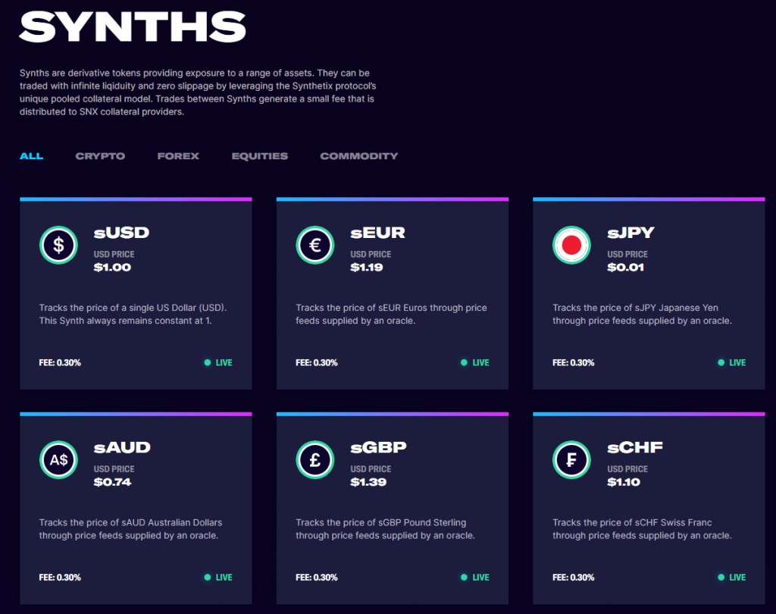Image resolution: width=776 pixels, height=614 pixels.
Task: Click the LIVE status text on sAUD card
Action: (224, 578)
